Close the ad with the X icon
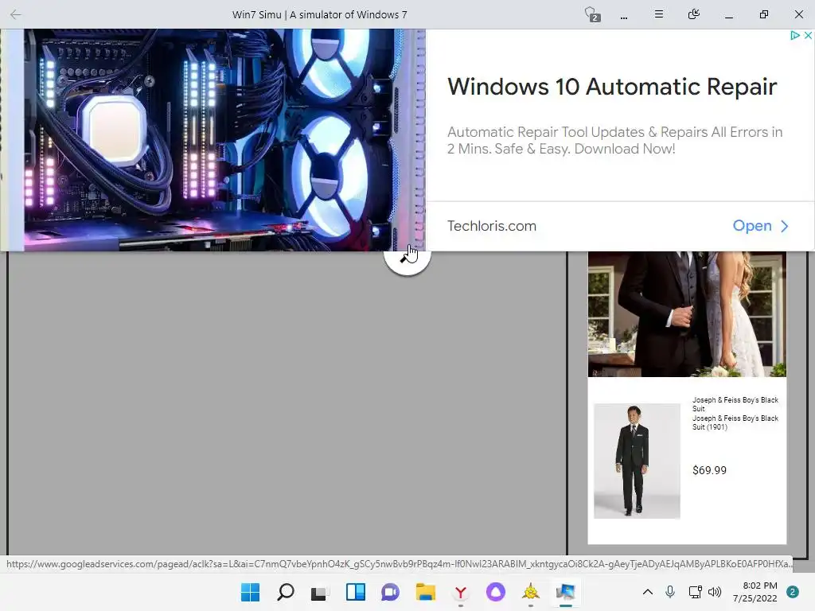 (x=808, y=35)
